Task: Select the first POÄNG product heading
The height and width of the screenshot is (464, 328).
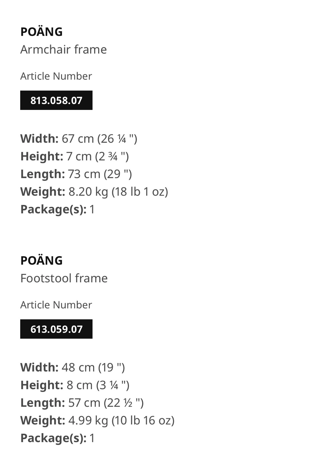Action: click(42, 32)
